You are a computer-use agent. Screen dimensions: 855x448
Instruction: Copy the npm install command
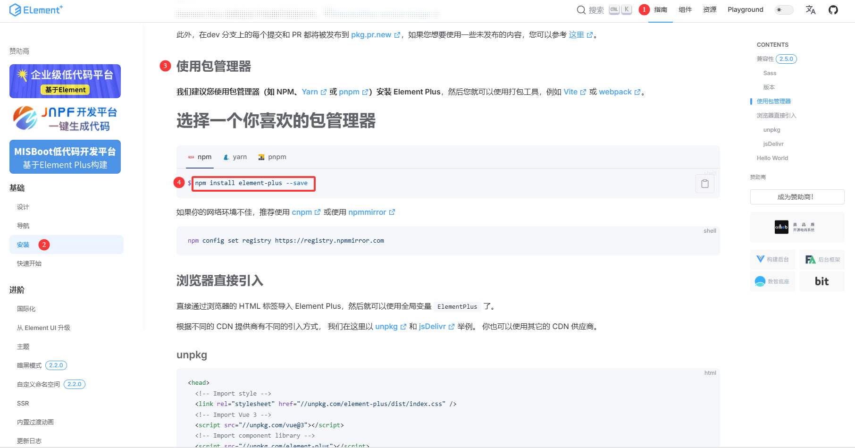point(704,184)
